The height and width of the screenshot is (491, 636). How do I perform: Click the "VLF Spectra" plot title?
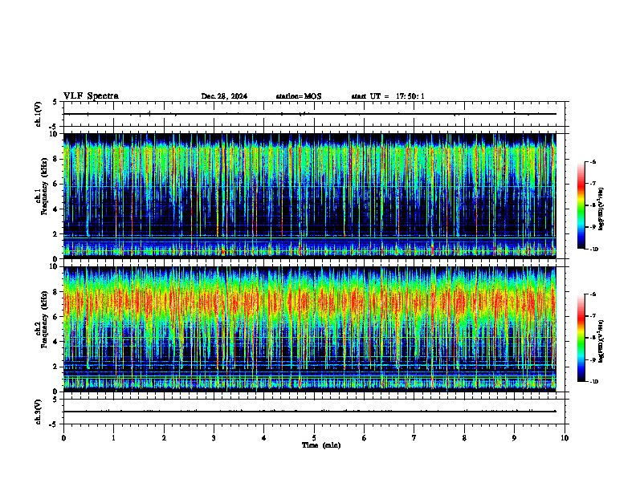point(91,96)
